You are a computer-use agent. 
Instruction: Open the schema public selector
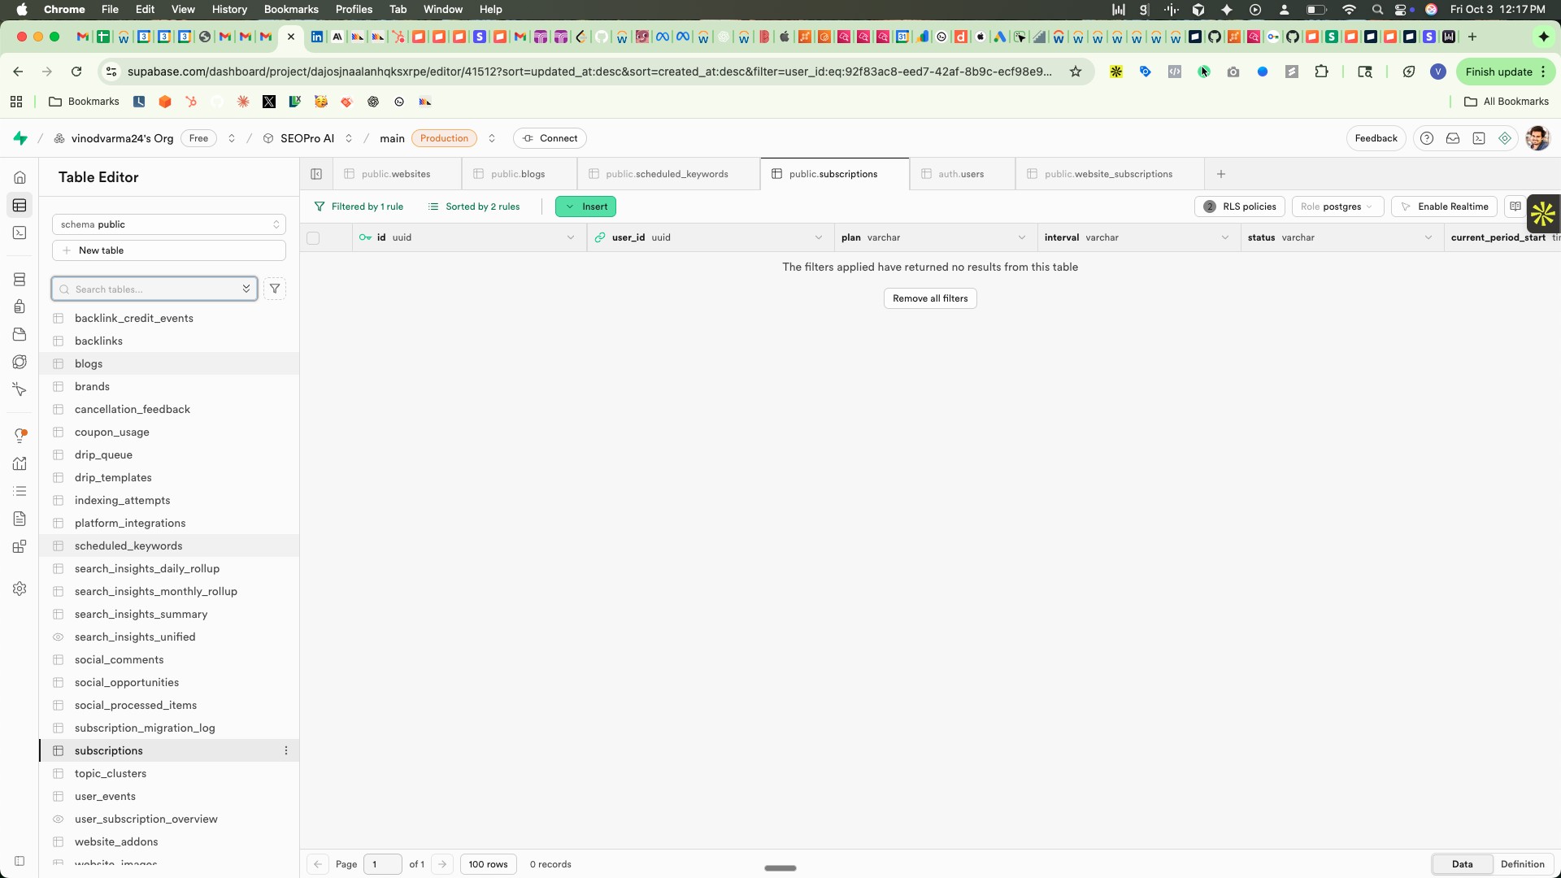tap(168, 224)
